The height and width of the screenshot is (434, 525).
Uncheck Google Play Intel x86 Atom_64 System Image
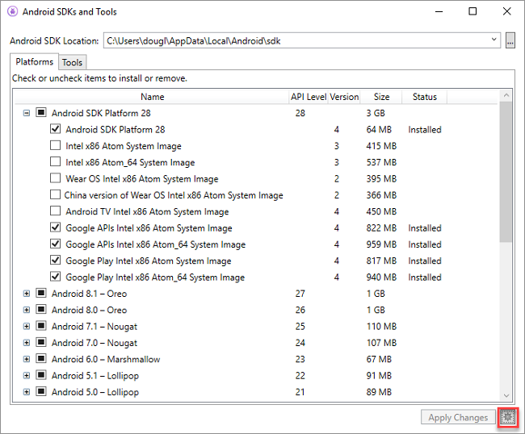[55, 277]
